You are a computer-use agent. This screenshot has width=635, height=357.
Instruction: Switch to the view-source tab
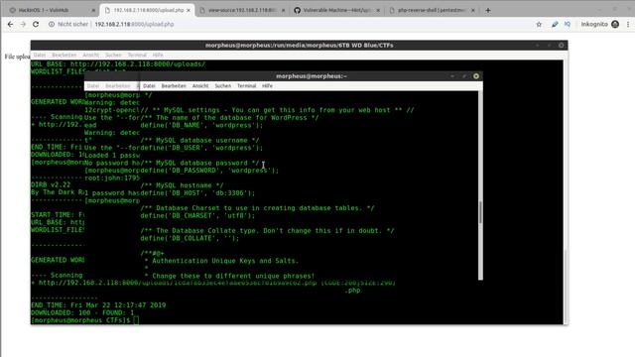[242, 10]
